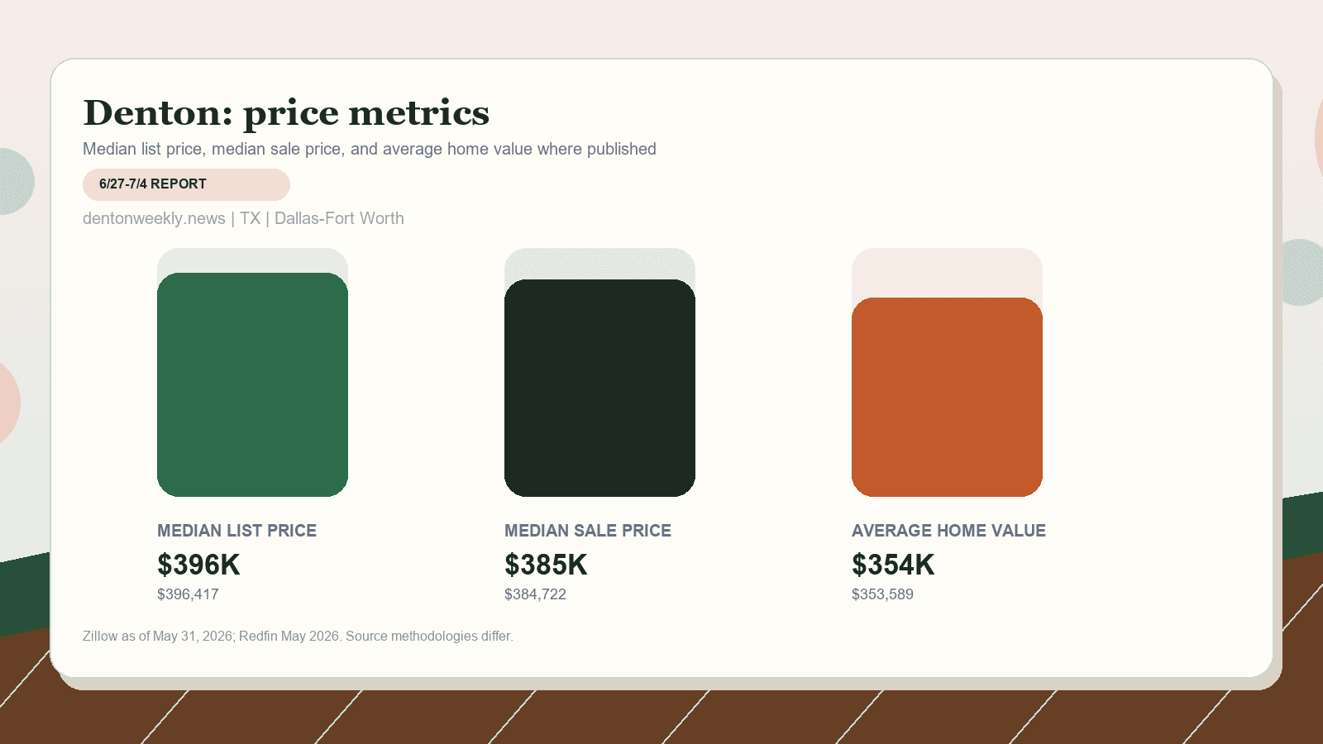The height and width of the screenshot is (744, 1323).
Task: Click the exact figure '$384,722'
Action: 535,594
